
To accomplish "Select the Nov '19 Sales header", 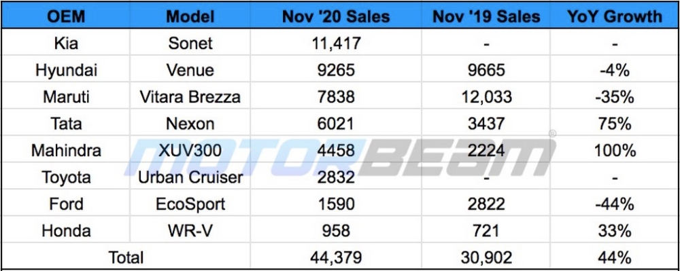I will tap(486, 16).
